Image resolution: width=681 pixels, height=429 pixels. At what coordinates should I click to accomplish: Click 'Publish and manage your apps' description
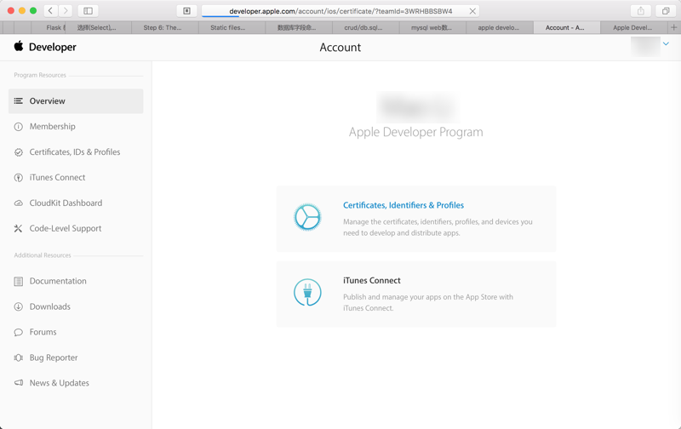[428, 302]
